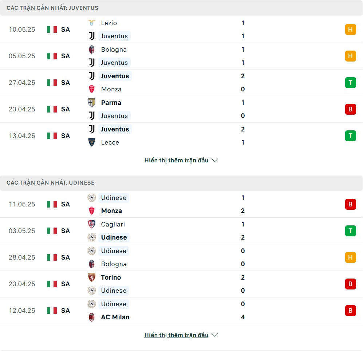The height and width of the screenshot is (351, 363).
Task: Click the Cagliari club crest icon
Action: click(92, 224)
